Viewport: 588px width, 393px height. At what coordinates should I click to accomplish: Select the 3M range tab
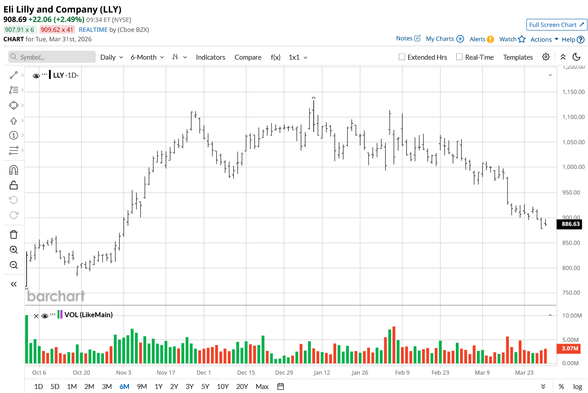point(107,387)
